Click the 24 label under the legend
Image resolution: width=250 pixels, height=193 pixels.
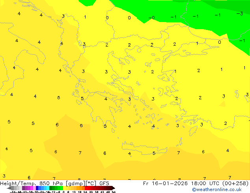point(85,192)
